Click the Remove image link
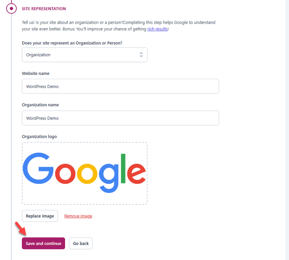 tap(78, 216)
